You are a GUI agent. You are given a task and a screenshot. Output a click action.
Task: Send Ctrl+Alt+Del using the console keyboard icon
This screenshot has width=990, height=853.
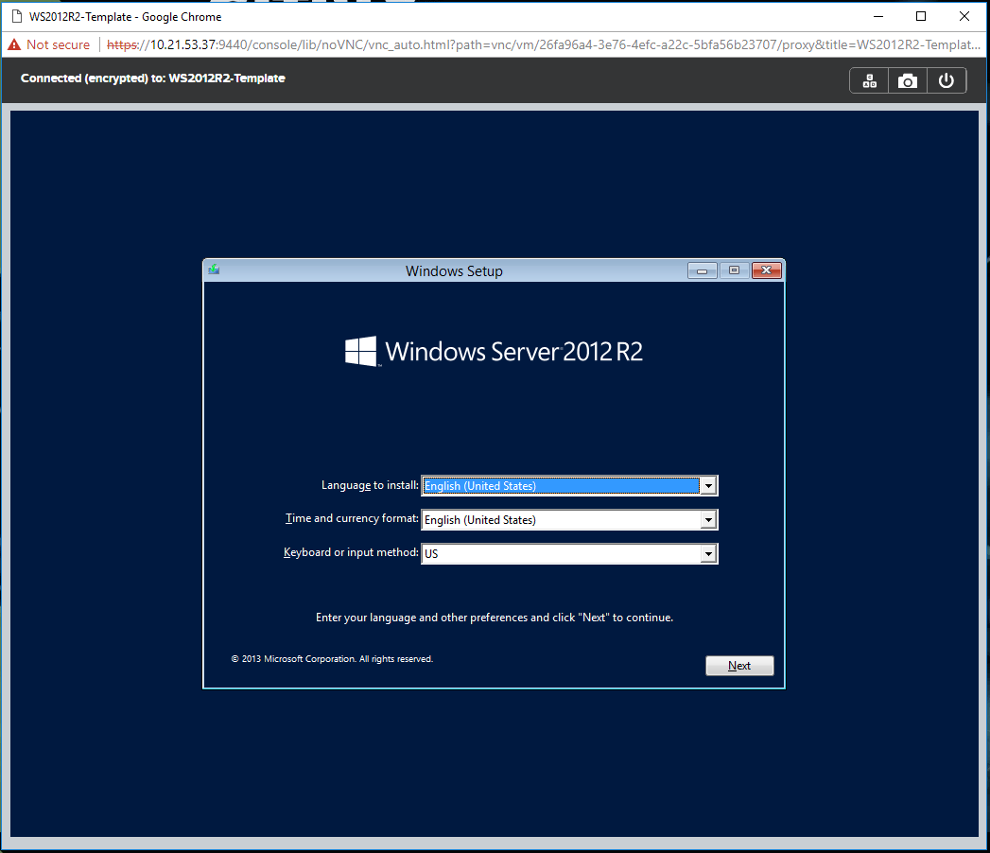click(x=868, y=80)
